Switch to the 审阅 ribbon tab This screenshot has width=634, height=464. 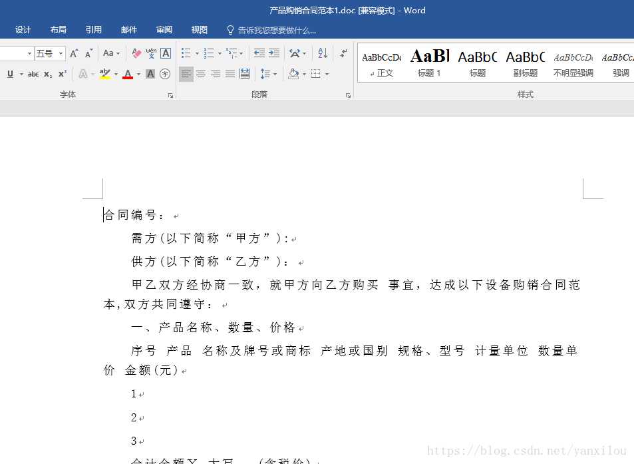point(164,29)
